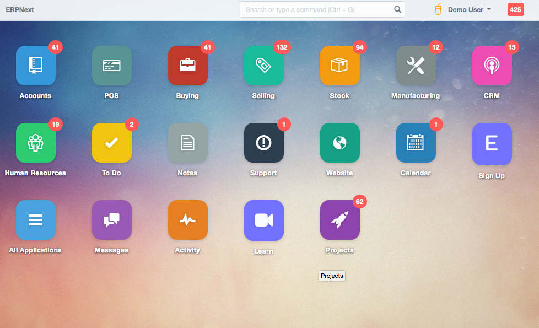Click the CRM badge showing 15
The width and height of the screenshot is (539, 328).
(512, 47)
